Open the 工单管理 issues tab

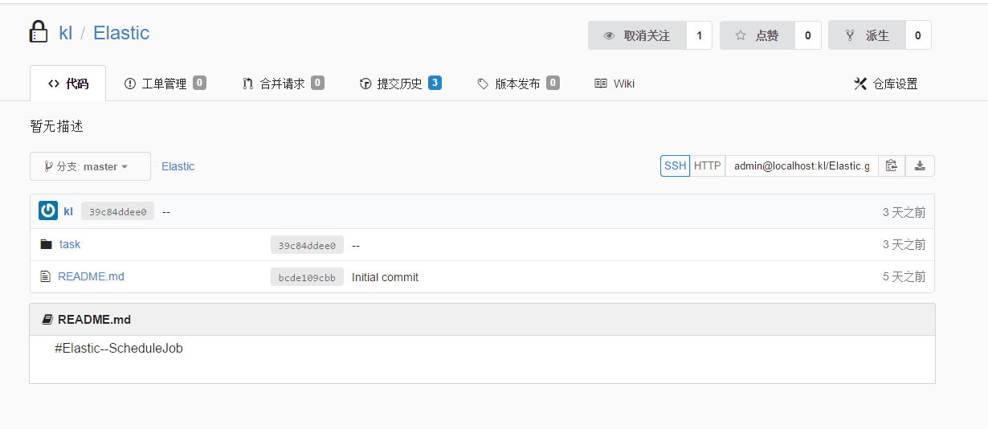pos(165,84)
